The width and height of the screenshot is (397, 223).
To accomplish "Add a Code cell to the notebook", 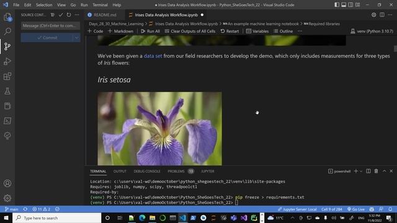I will 96,31.
